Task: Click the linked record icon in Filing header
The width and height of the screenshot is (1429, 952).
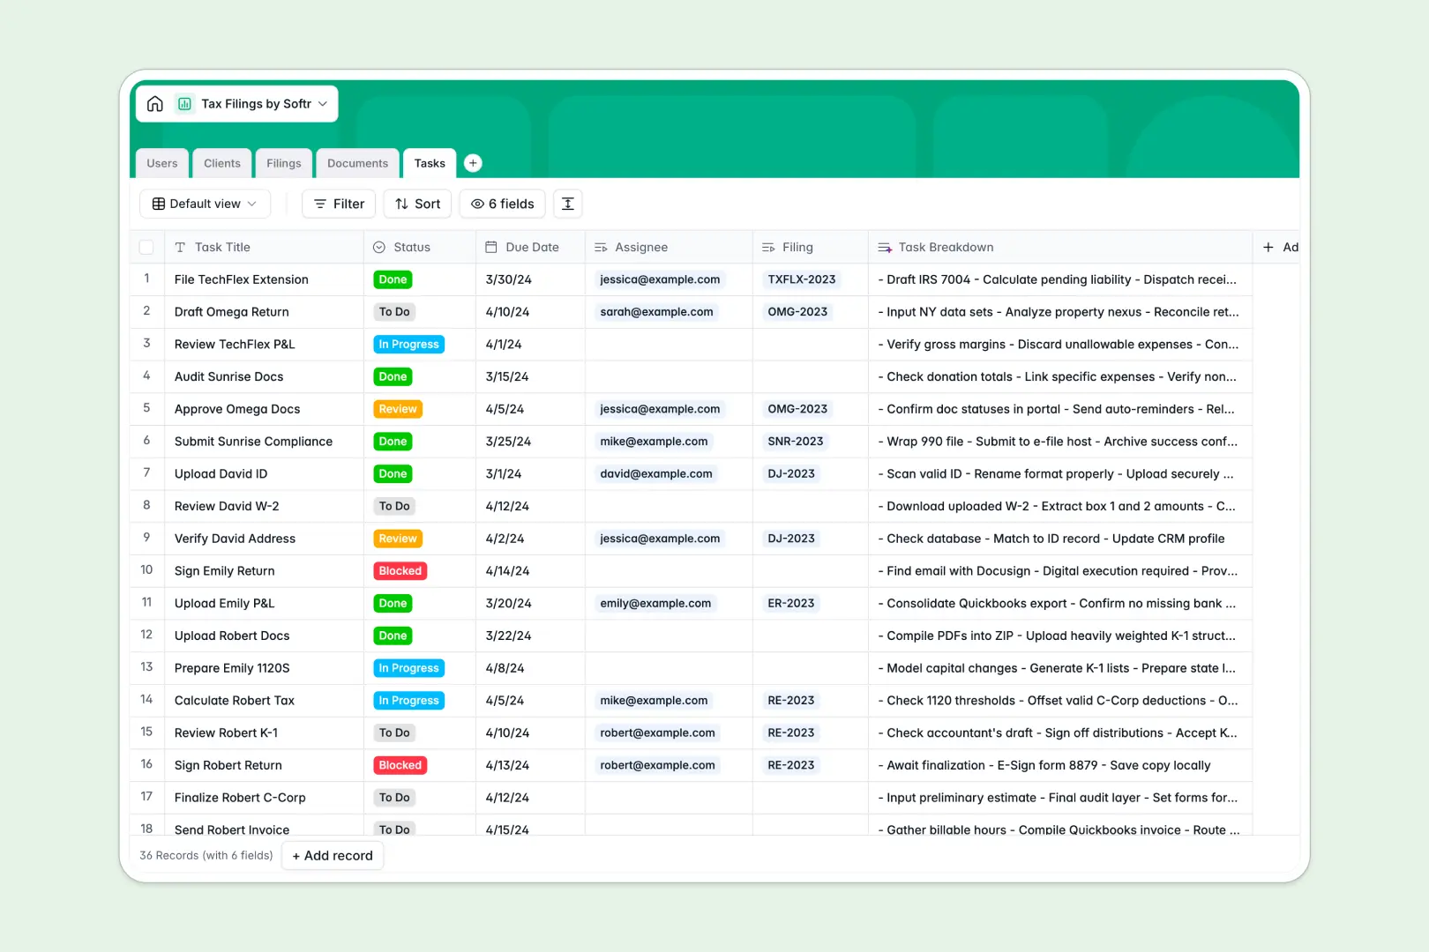Action: pos(767,247)
